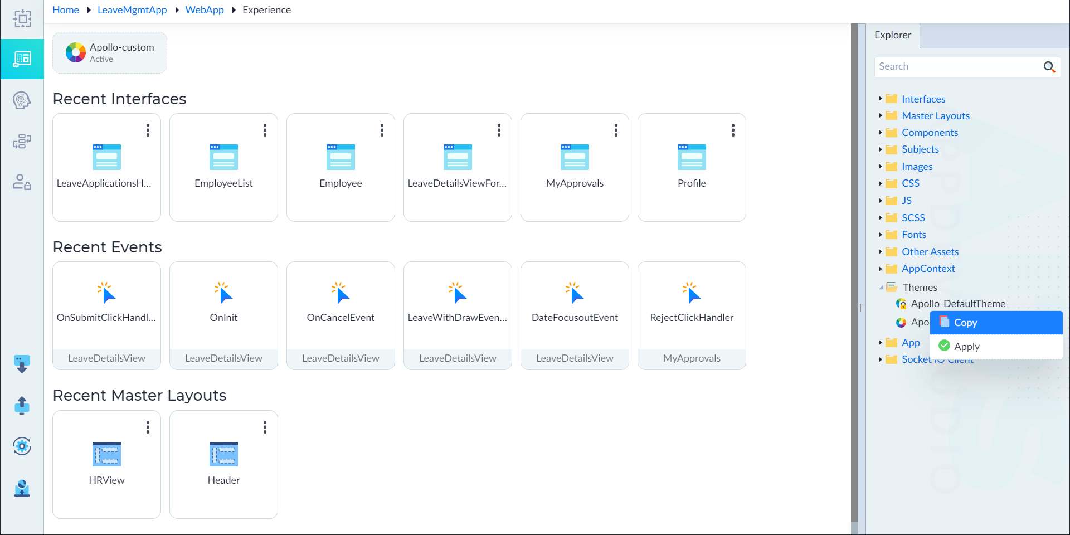The width and height of the screenshot is (1070, 535).
Task: Open the workflow diagram icon in sidebar
Action: click(22, 141)
